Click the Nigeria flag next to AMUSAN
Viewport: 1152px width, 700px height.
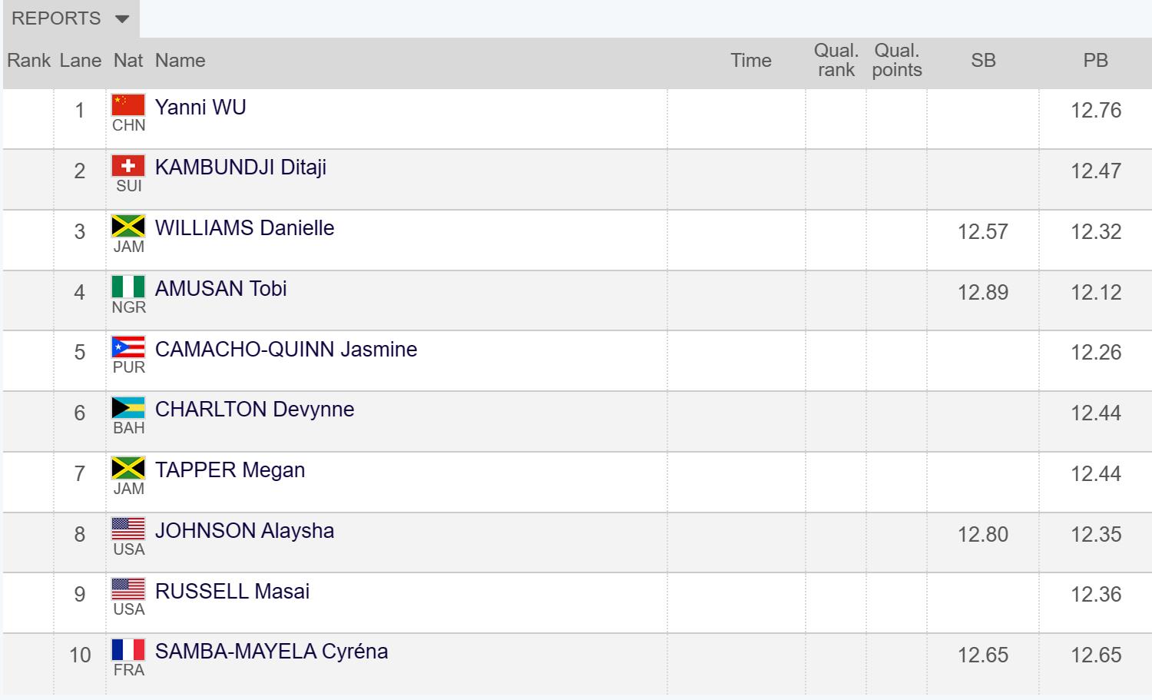128,287
